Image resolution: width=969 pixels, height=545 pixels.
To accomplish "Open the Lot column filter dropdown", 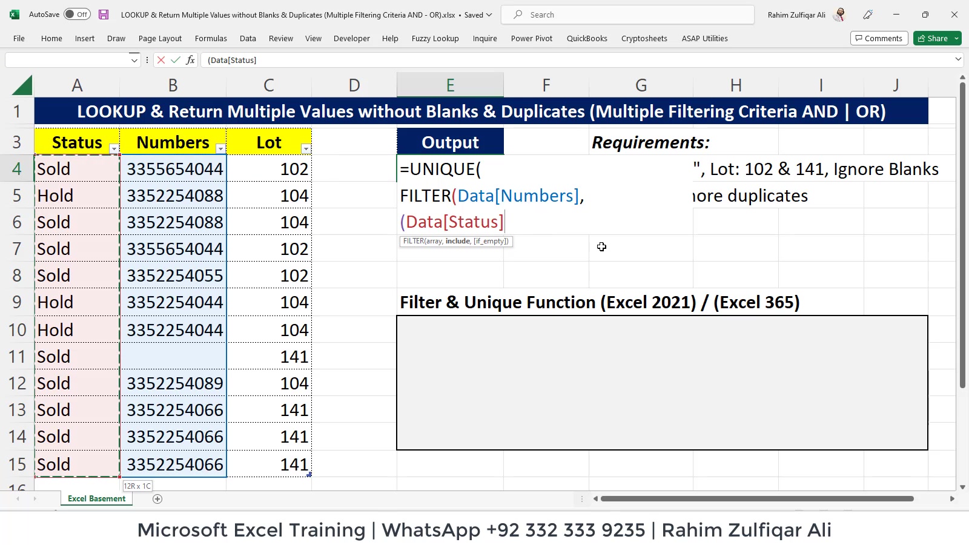I will point(306,149).
